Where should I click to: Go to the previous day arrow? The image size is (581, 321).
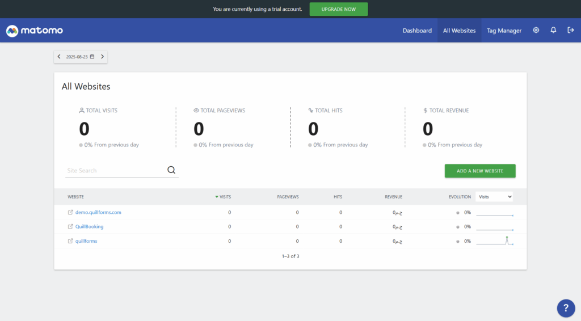59,57
